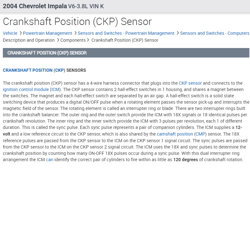Click the chevron following Powertrain Management breadcrumb
Viewport: 250px width, 243px height.
(x=75, y=33)
